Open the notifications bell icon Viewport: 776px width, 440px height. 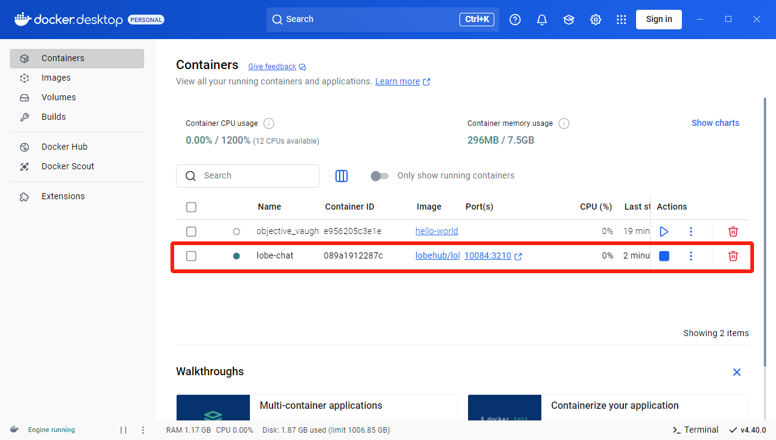tap(542, 20)
